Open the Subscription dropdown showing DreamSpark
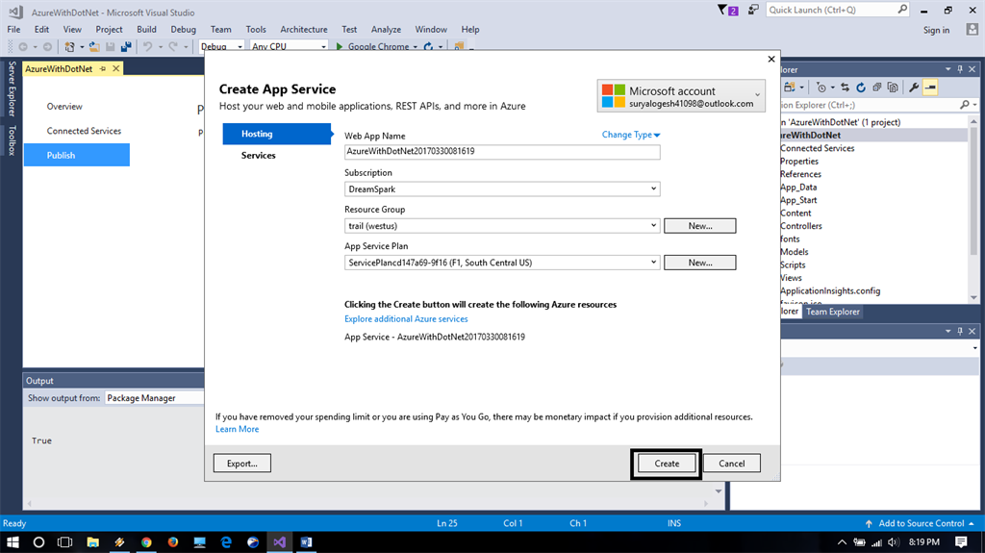 [502, 189]
